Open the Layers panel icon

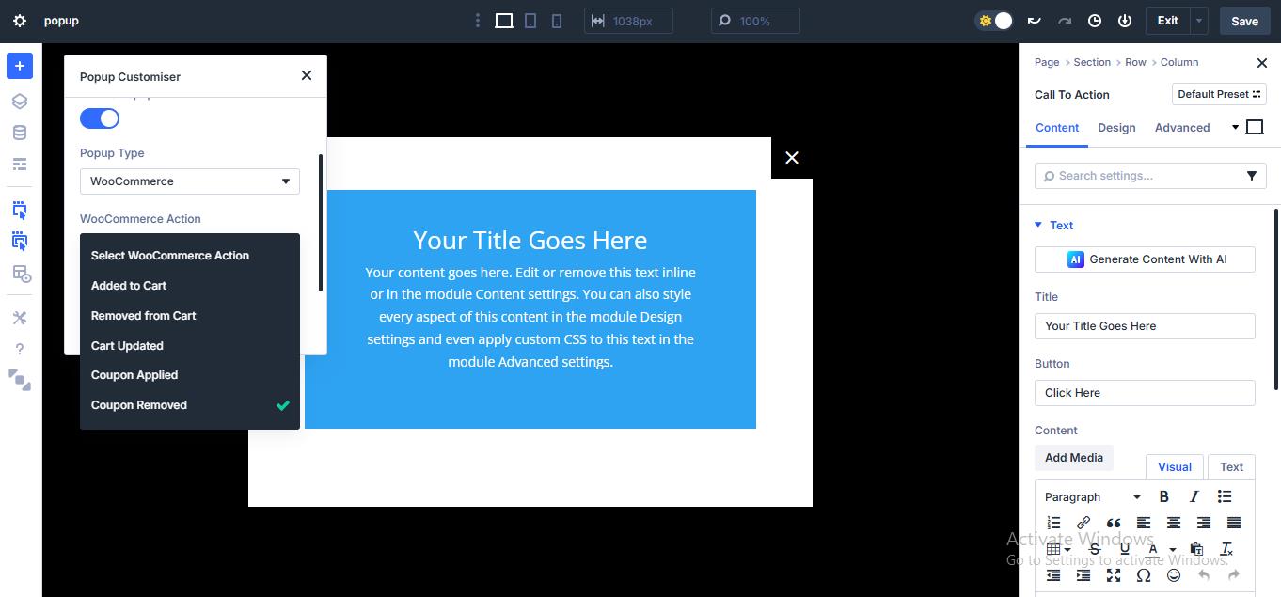coord(19,102)
